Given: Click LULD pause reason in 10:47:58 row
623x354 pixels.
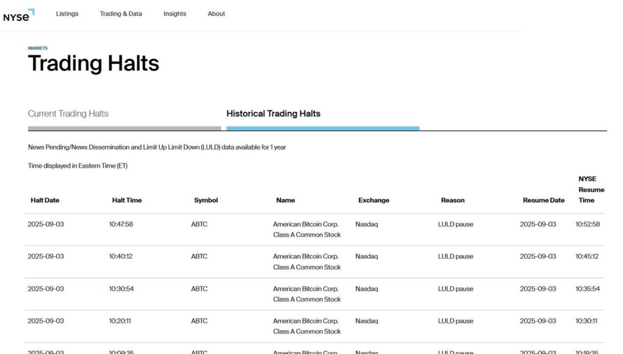Looking at the screenshot, I should click(456, 224).
